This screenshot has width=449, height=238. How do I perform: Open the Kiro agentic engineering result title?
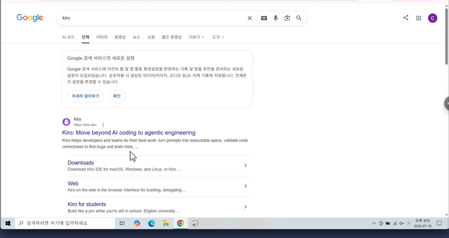click(x=129, y=133)
